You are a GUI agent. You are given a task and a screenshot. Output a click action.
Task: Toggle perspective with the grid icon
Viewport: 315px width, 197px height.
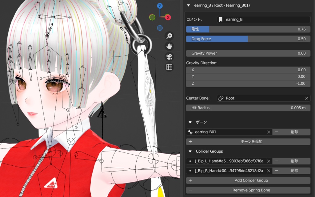169,67
